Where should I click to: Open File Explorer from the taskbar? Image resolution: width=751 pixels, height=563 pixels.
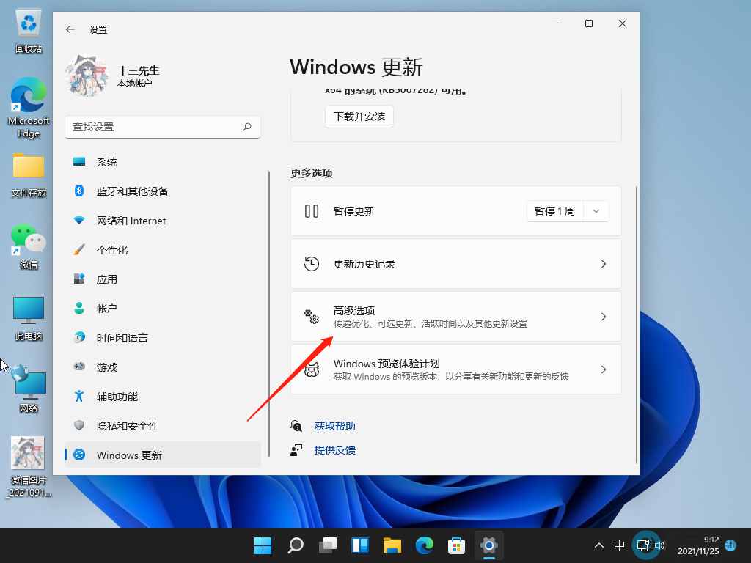point(392,545)
